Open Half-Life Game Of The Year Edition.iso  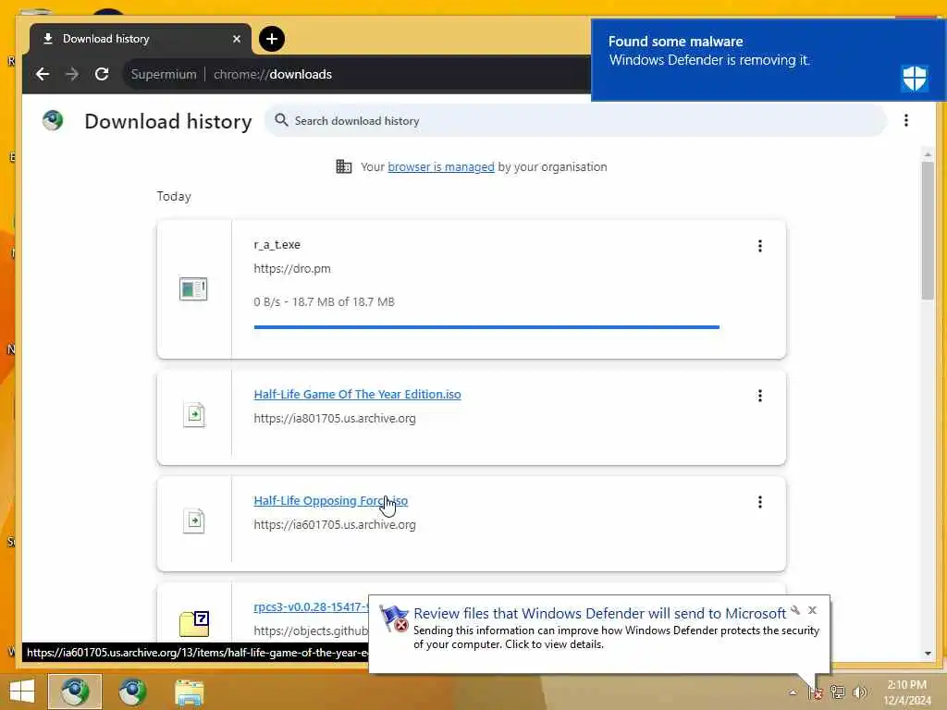pos(358,394)
